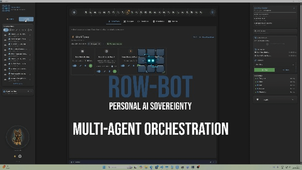Open File Explorer from the taskbar
This screenshot has width=302, height=170.
(x=146, y=167)
